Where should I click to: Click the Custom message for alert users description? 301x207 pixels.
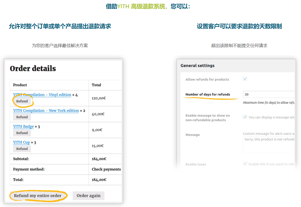point(268,134)
